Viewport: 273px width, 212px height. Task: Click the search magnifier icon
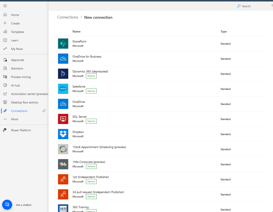(239, 6)
